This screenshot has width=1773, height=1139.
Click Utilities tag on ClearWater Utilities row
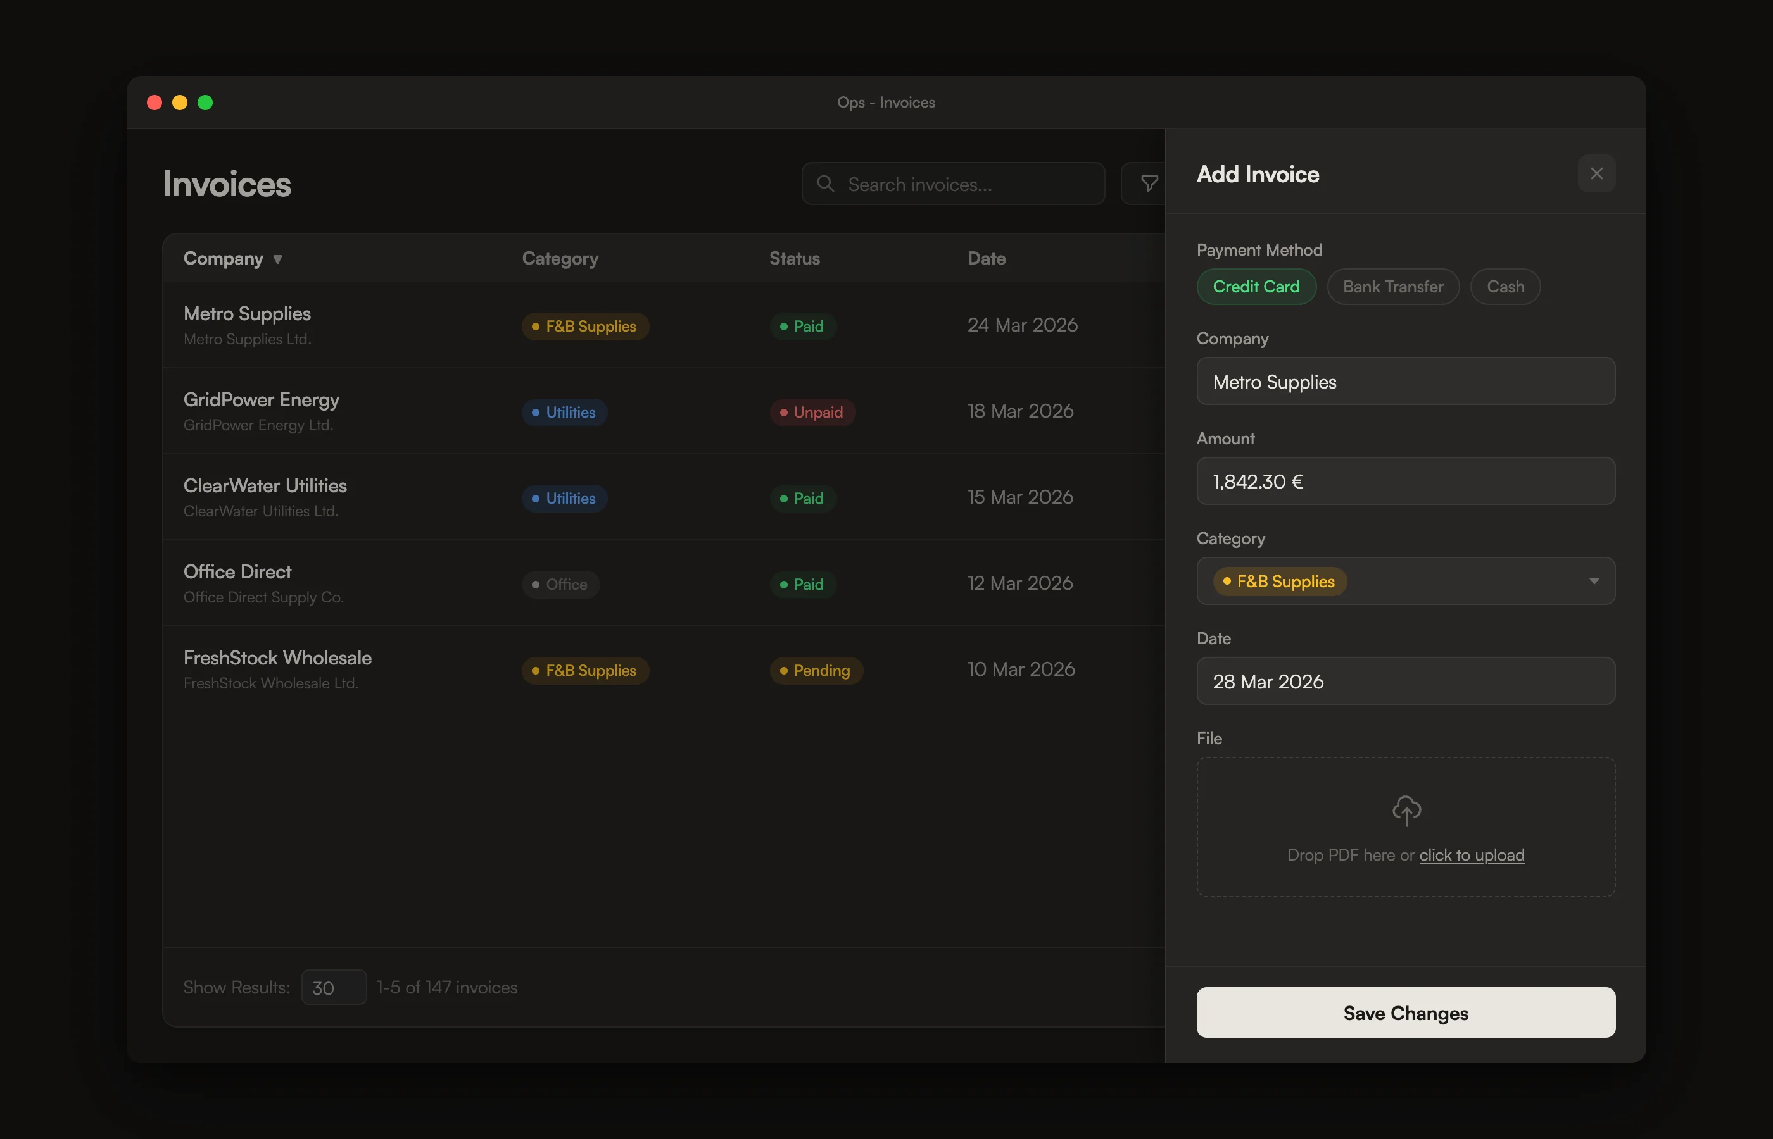click(x=564, y=499)
